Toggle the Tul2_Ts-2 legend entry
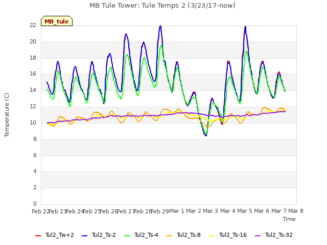 coord(99,235)
